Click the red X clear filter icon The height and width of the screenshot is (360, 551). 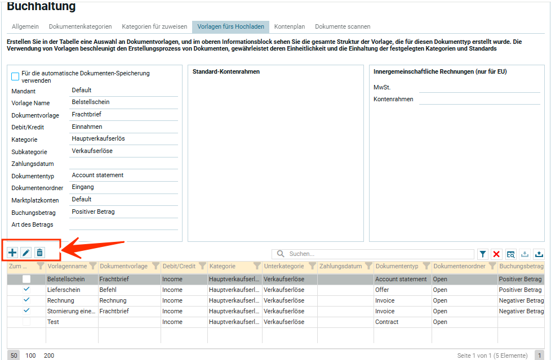tap(496, 254)
